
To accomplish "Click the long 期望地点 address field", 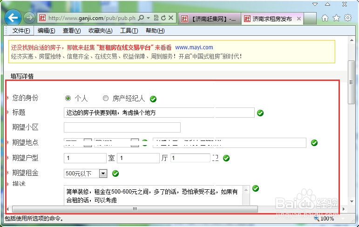I will [230, 143].
